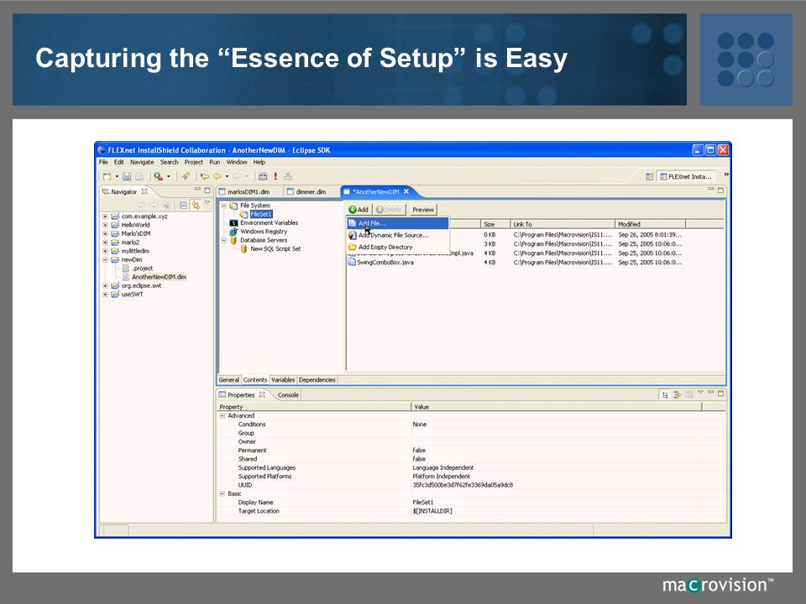Click the Print icon in main toolbar

pos(139,176)
